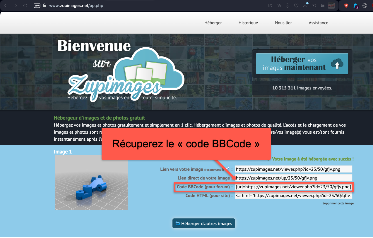Click the Zupimages cloud logo

pyautogui.click(x=126, y=75)
